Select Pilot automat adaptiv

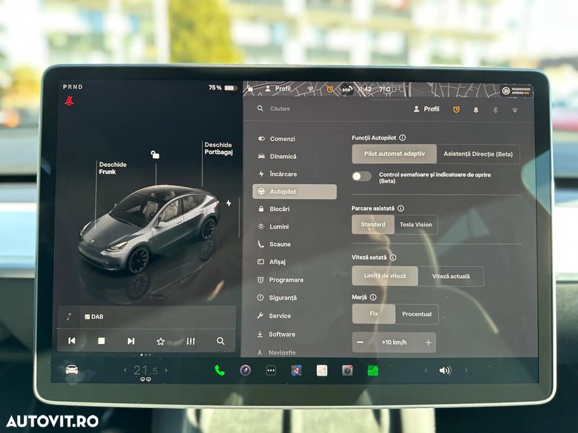(394, 154)
